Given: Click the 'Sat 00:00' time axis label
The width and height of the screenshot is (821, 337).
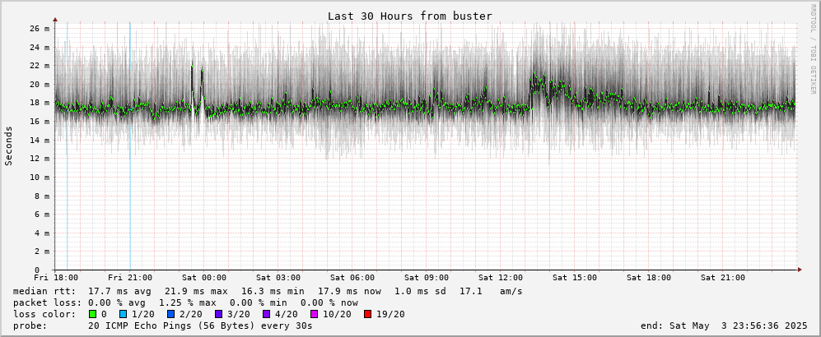Looking at the screenshot, I should pos(205,278).
